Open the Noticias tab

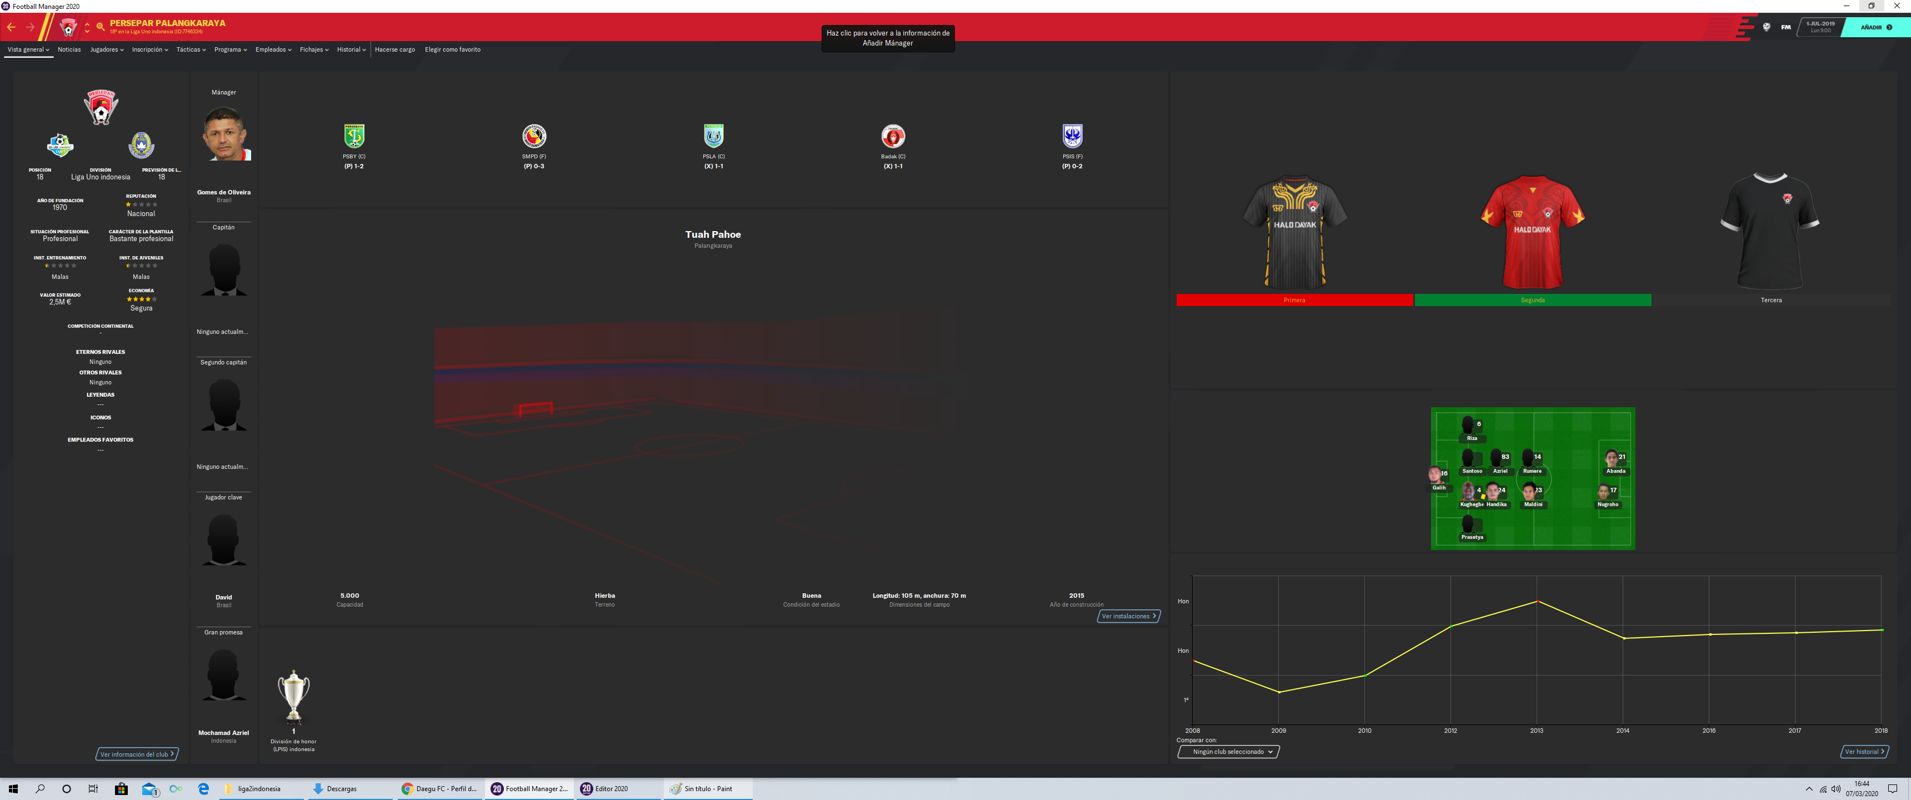pos(69,49)
